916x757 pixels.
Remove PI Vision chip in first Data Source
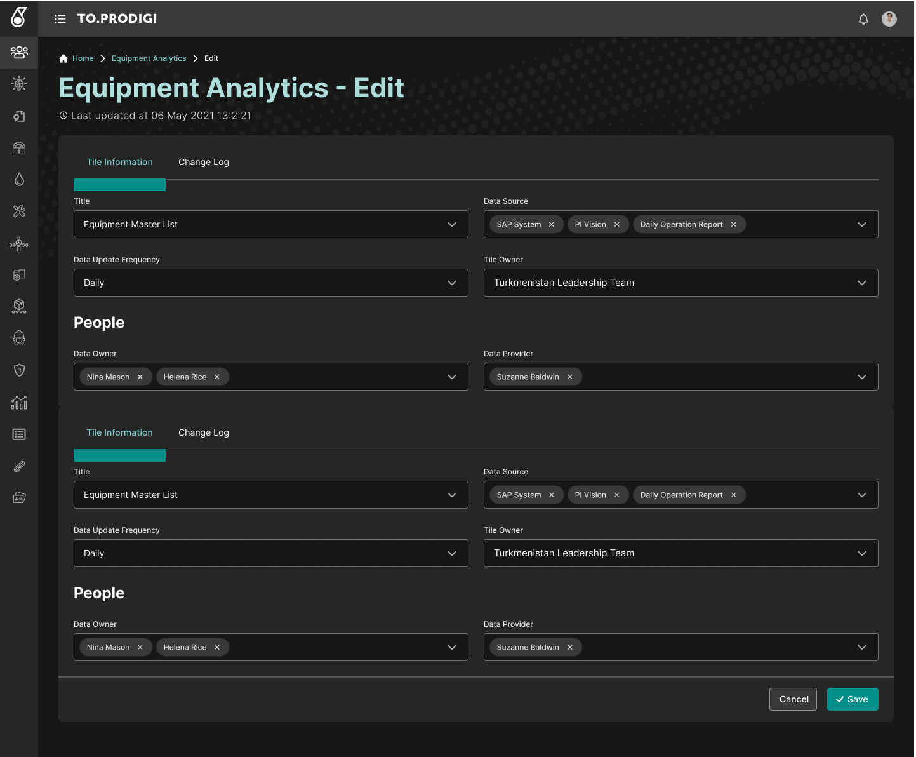pyautogui.click(x=616, y=225)
